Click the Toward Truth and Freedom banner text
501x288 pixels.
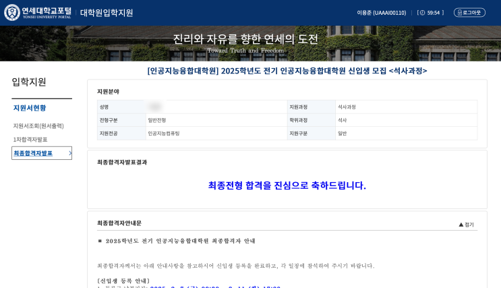pos(245,51)
